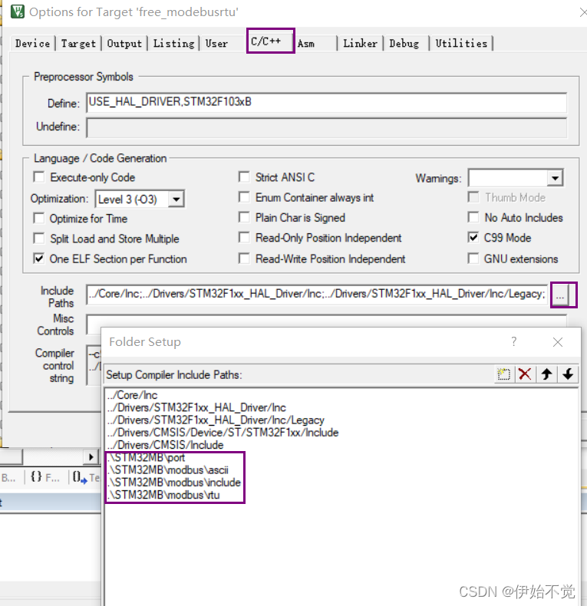Toggle Read-Write Position Independent
The height and width of the screenshot is (606, 587).
tap(244, 259)
